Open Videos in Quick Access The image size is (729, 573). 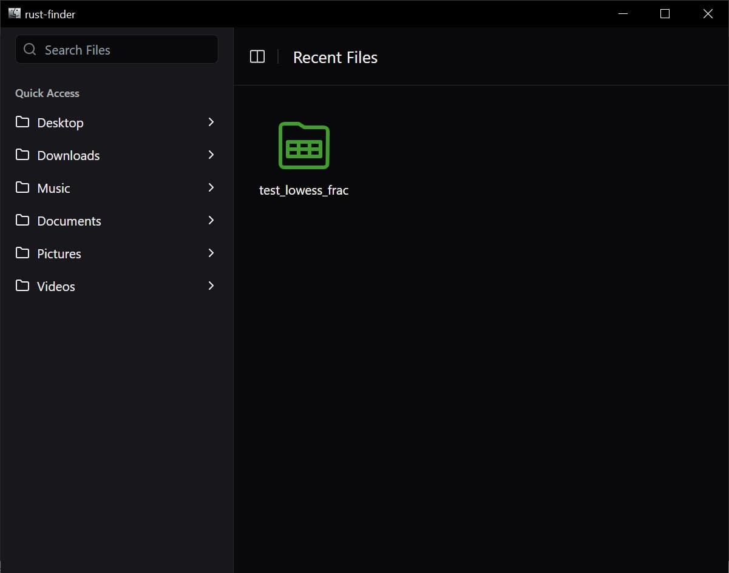(x=117, y=286)
